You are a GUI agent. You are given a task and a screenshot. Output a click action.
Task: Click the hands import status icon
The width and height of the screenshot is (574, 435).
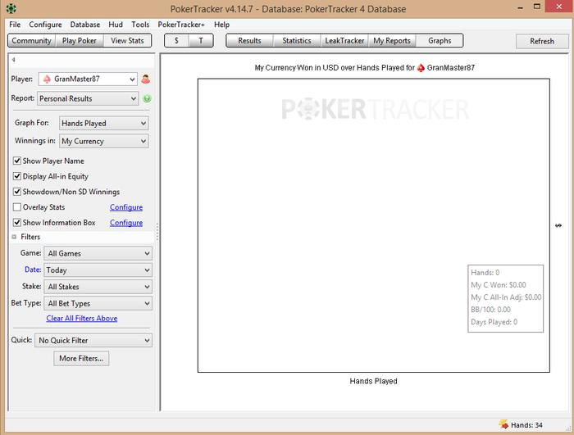click(x=503, y=424)
